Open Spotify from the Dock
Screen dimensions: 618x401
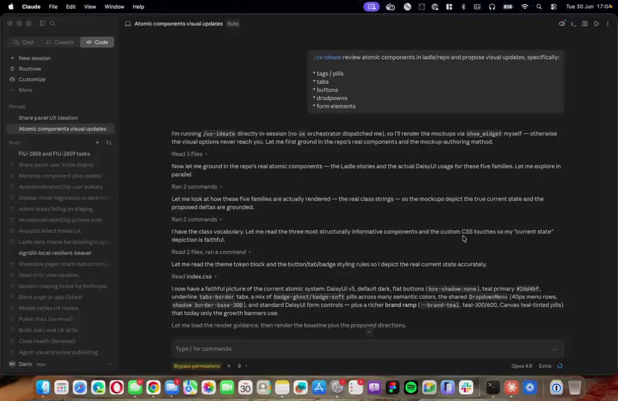coord(411,388)
